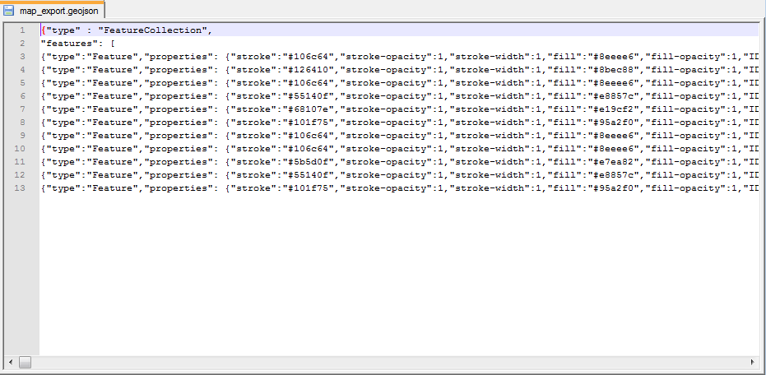Screen dimensions: 766x375
Task: Click stroke value "#106c64" on line 9
Action: point(310,135)
